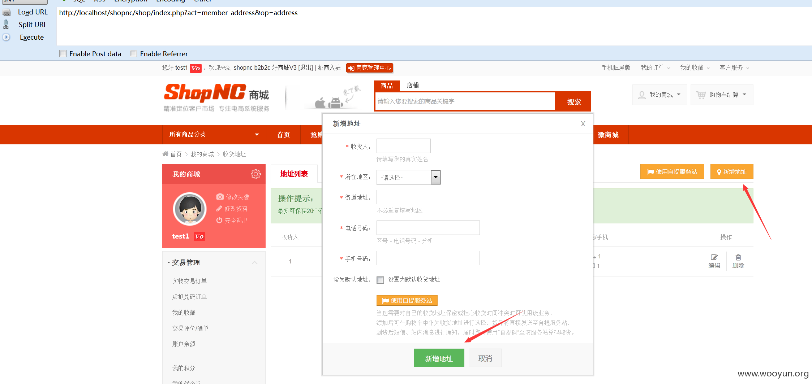Click into the 手机号码 input field

click(x=428, y=258)
